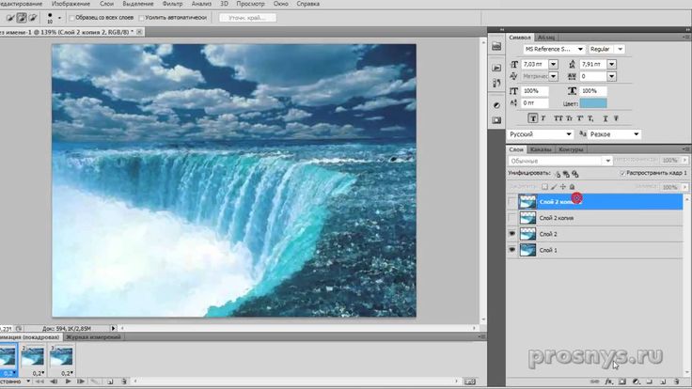Apply Small Caps text style

click(570, 118)
